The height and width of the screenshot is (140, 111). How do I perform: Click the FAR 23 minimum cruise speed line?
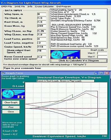pos(75,46)
